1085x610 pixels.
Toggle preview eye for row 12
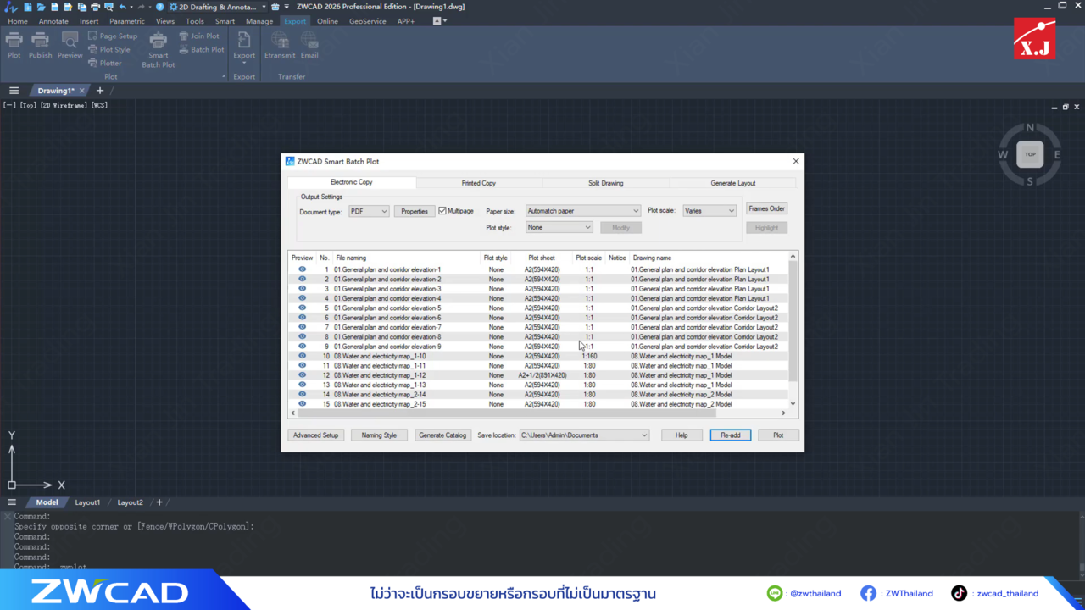[302, 375]
